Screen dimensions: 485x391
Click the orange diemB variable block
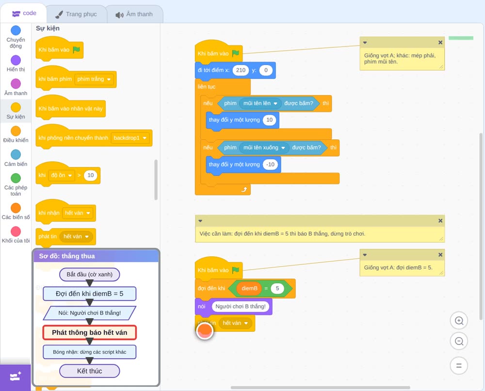pyautogui.click(x=249, y=288)
